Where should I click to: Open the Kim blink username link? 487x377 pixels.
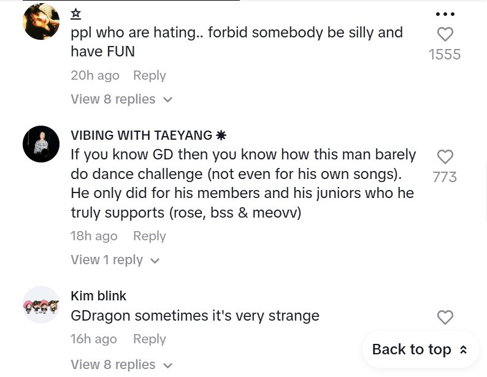click(98, 296)
